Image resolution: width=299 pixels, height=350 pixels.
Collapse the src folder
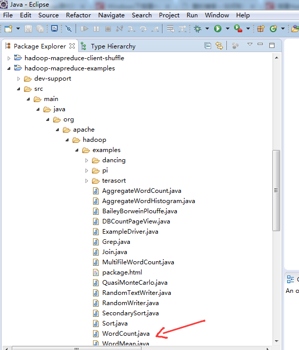coord(18,89)
